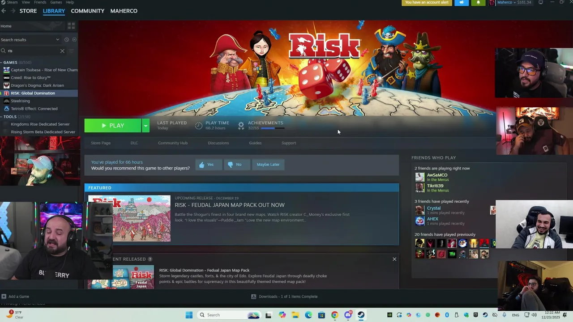
Task: Open the Friends menu
Action: (40, 2)
